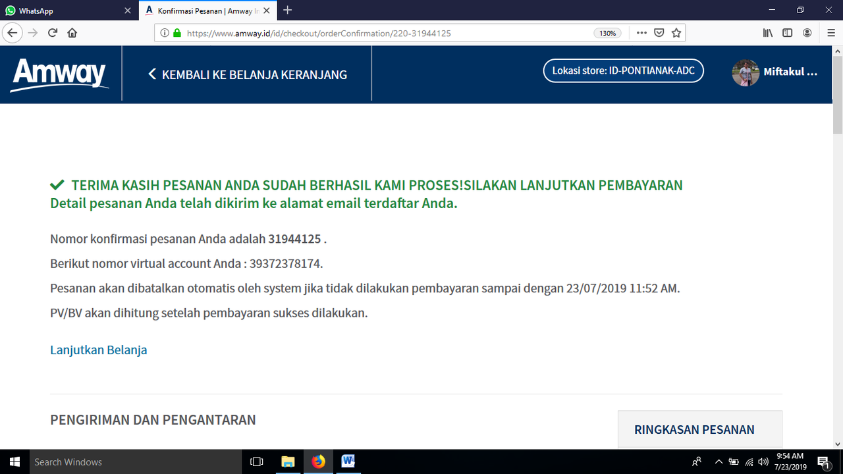This screenshot has width=843, height=474.
Task: Open the Windows Start menu
Action: click(x=14, y=461)
